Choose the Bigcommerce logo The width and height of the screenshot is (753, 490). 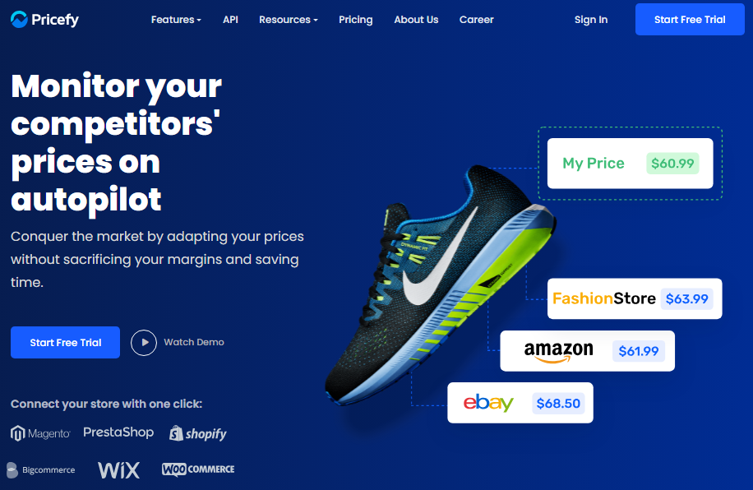41,469
